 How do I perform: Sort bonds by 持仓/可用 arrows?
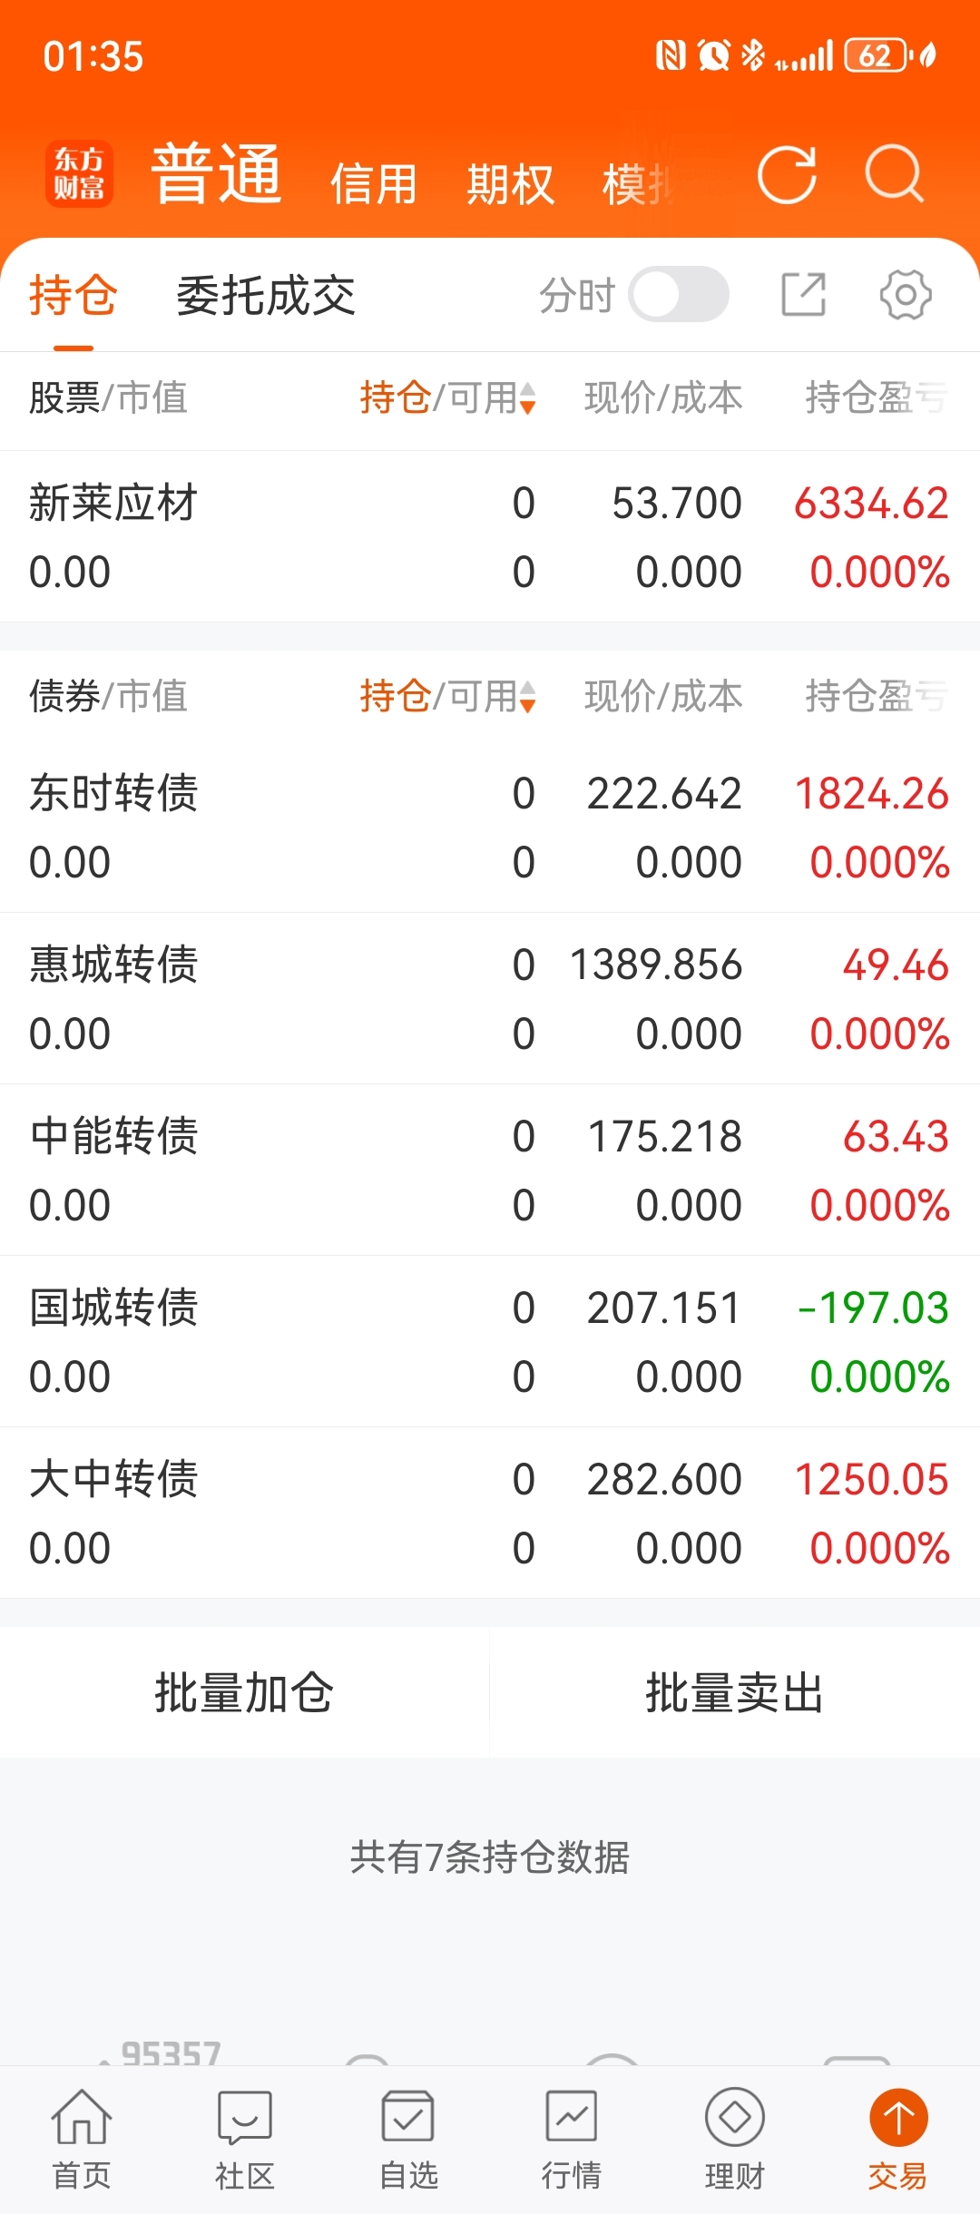point(528,697)
